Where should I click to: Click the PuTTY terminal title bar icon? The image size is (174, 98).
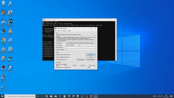coord(44,20)
